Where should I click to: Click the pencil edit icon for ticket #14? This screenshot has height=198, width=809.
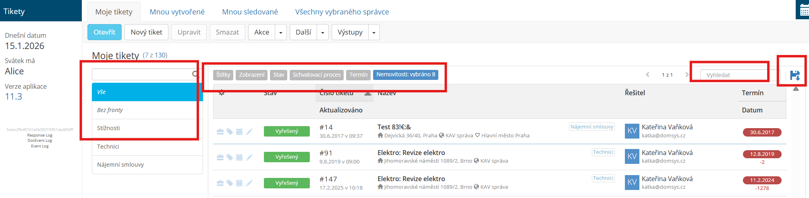point(249,131)
